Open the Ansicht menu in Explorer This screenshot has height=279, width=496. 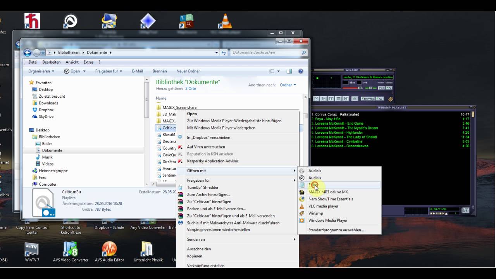coord(72,62)
